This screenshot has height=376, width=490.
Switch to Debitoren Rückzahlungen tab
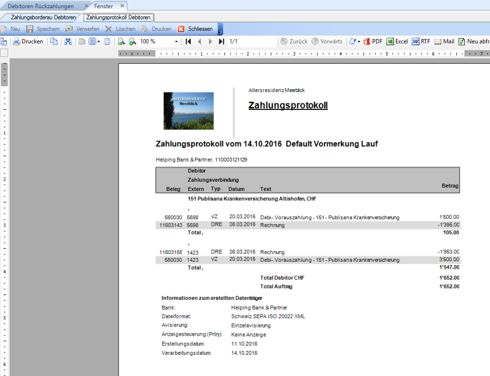click(x=41, y=6)
